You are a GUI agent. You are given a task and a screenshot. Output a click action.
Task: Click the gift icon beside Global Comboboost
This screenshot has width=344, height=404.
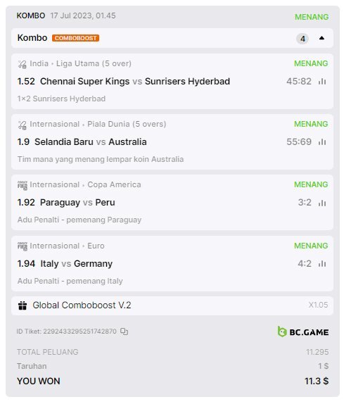[x=23, y=305]
